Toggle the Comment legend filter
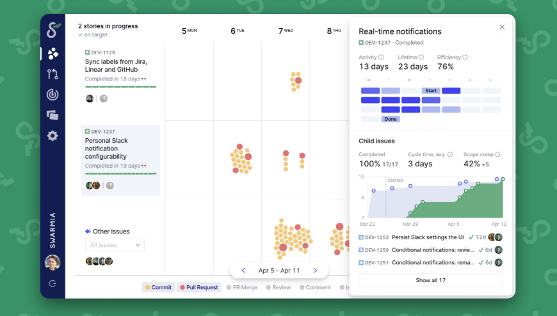 tap(315, 287)
